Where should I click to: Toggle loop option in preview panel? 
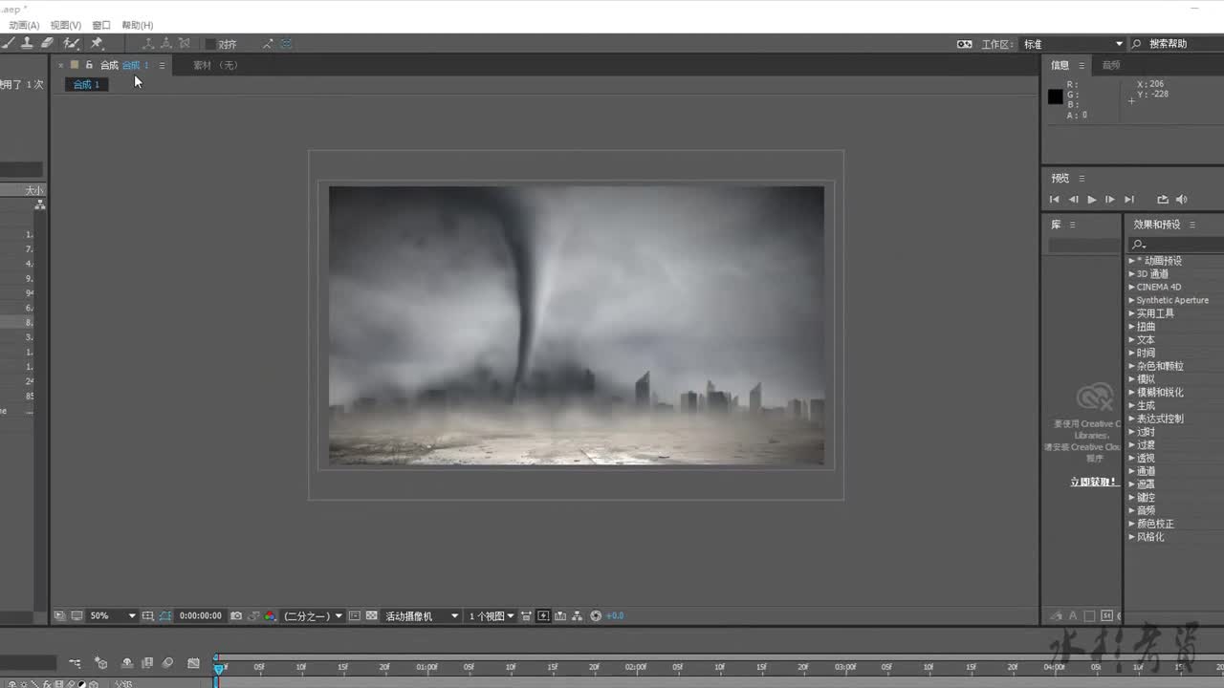pos(1162,200)
